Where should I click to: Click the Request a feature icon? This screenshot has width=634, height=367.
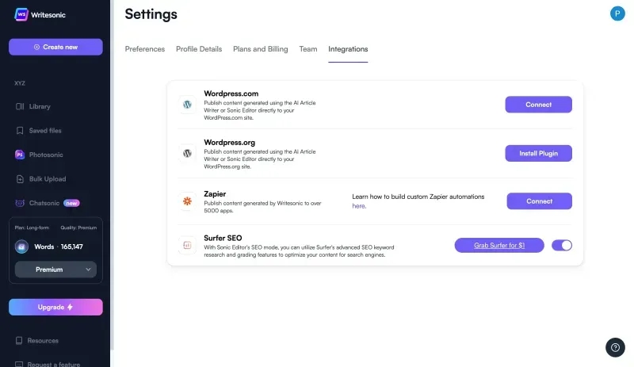[x=19, y=364]
